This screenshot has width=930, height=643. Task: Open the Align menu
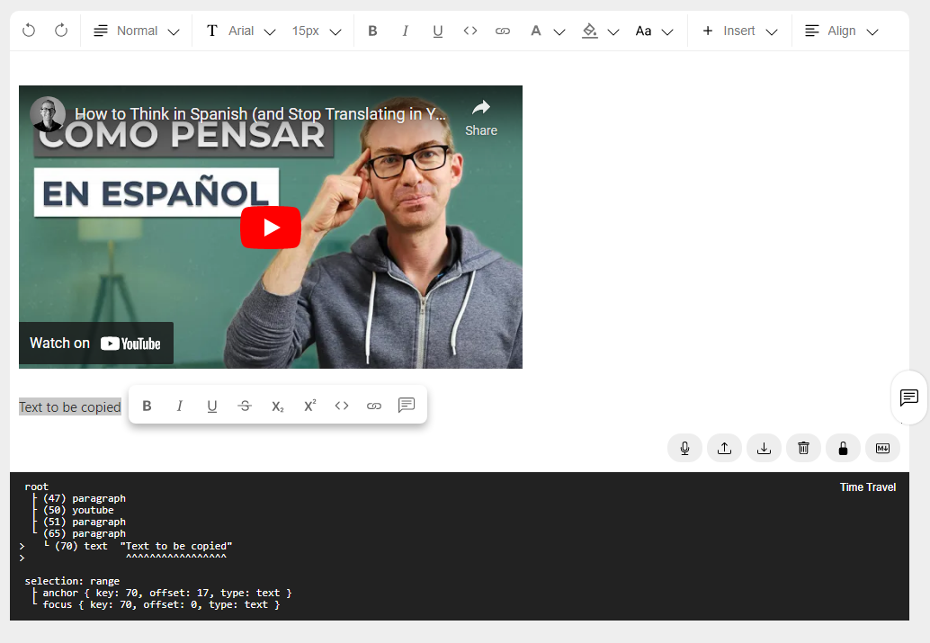click(841, 30)
